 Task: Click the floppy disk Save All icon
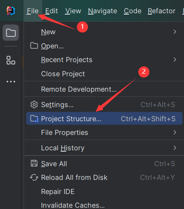click(34, 164)
